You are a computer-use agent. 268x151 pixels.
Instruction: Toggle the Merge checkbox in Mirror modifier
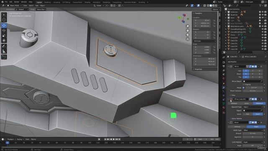[244, 88]
